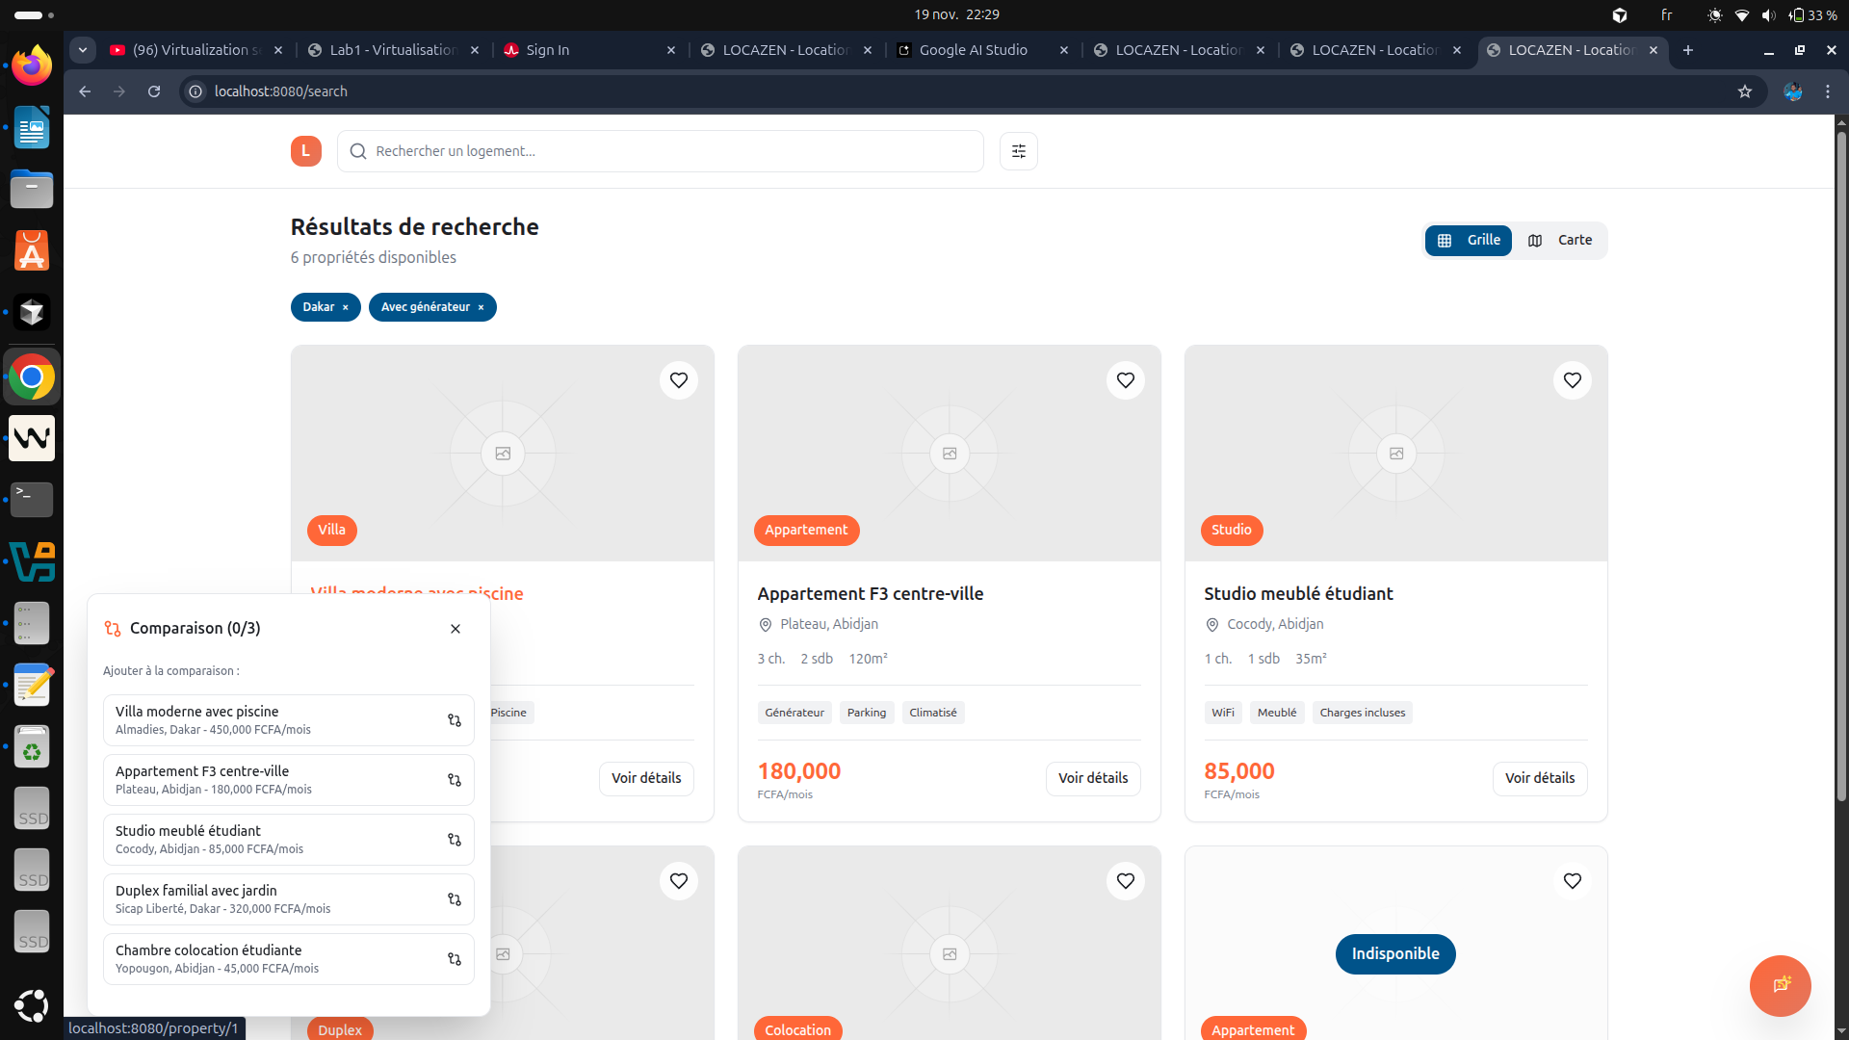Focus the Rechercher un logement search field
Screen dimensions: 1849x1040
pos(661,151)
